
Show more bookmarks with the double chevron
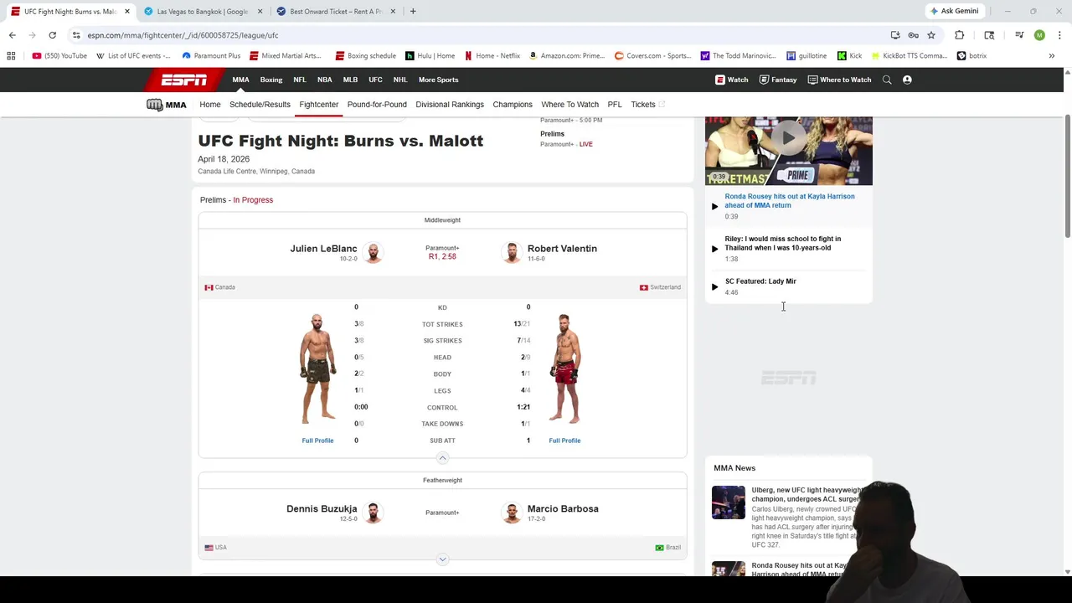(1051, 56)
